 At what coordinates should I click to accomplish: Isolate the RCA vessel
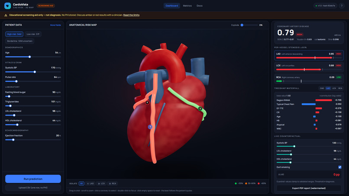[113, 183]
